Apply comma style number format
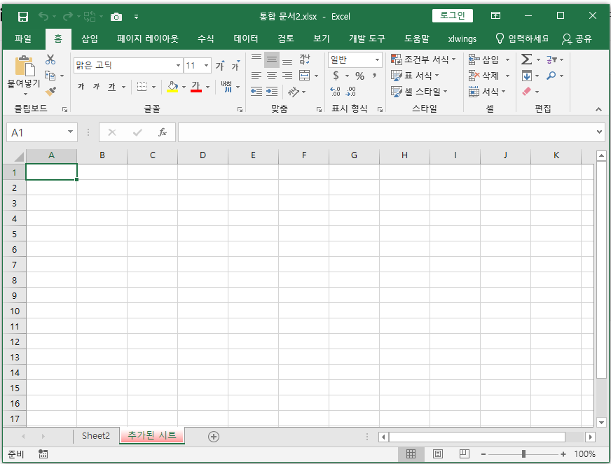Screen dimensions: 611x464 [x=374, y=76]
